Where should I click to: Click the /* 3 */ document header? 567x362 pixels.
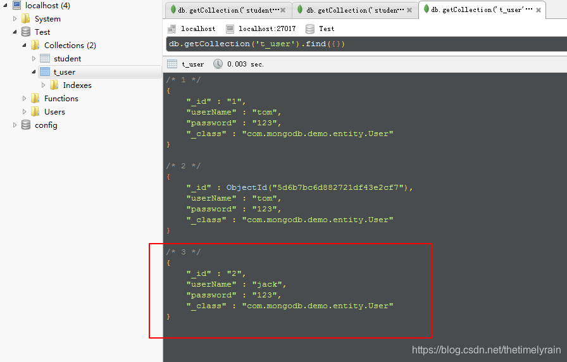pos(184,252)
